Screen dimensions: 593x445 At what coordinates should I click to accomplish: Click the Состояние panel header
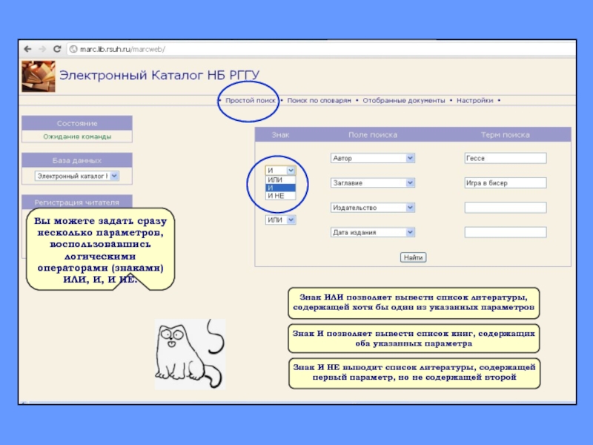(77, 123)
